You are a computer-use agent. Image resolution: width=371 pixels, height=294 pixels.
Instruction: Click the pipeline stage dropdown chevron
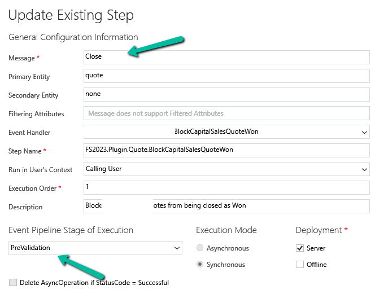pyautogui.click(x=176, y=248)
